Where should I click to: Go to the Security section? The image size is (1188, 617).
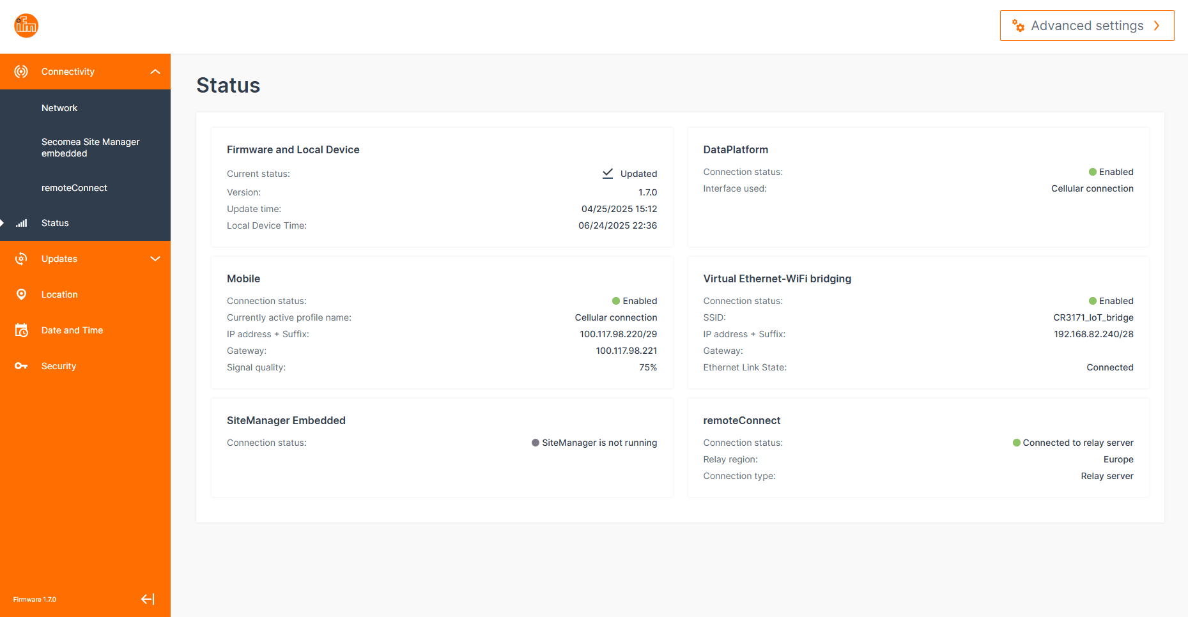click(x=59, y=366)
